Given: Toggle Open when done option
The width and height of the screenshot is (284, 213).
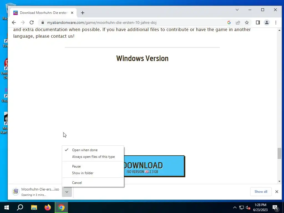Looking at the screenshot, I should tap(93, 150).
